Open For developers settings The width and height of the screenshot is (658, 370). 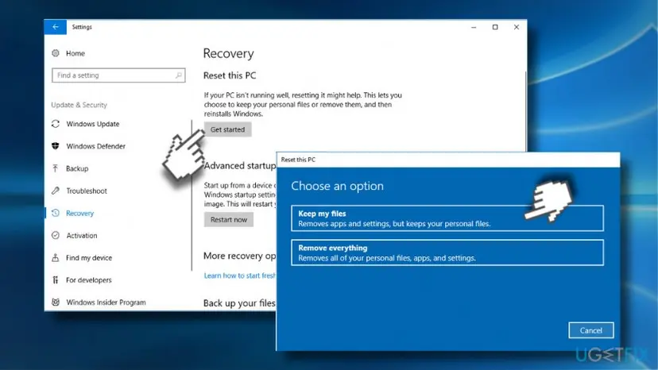tap(89, 279)
